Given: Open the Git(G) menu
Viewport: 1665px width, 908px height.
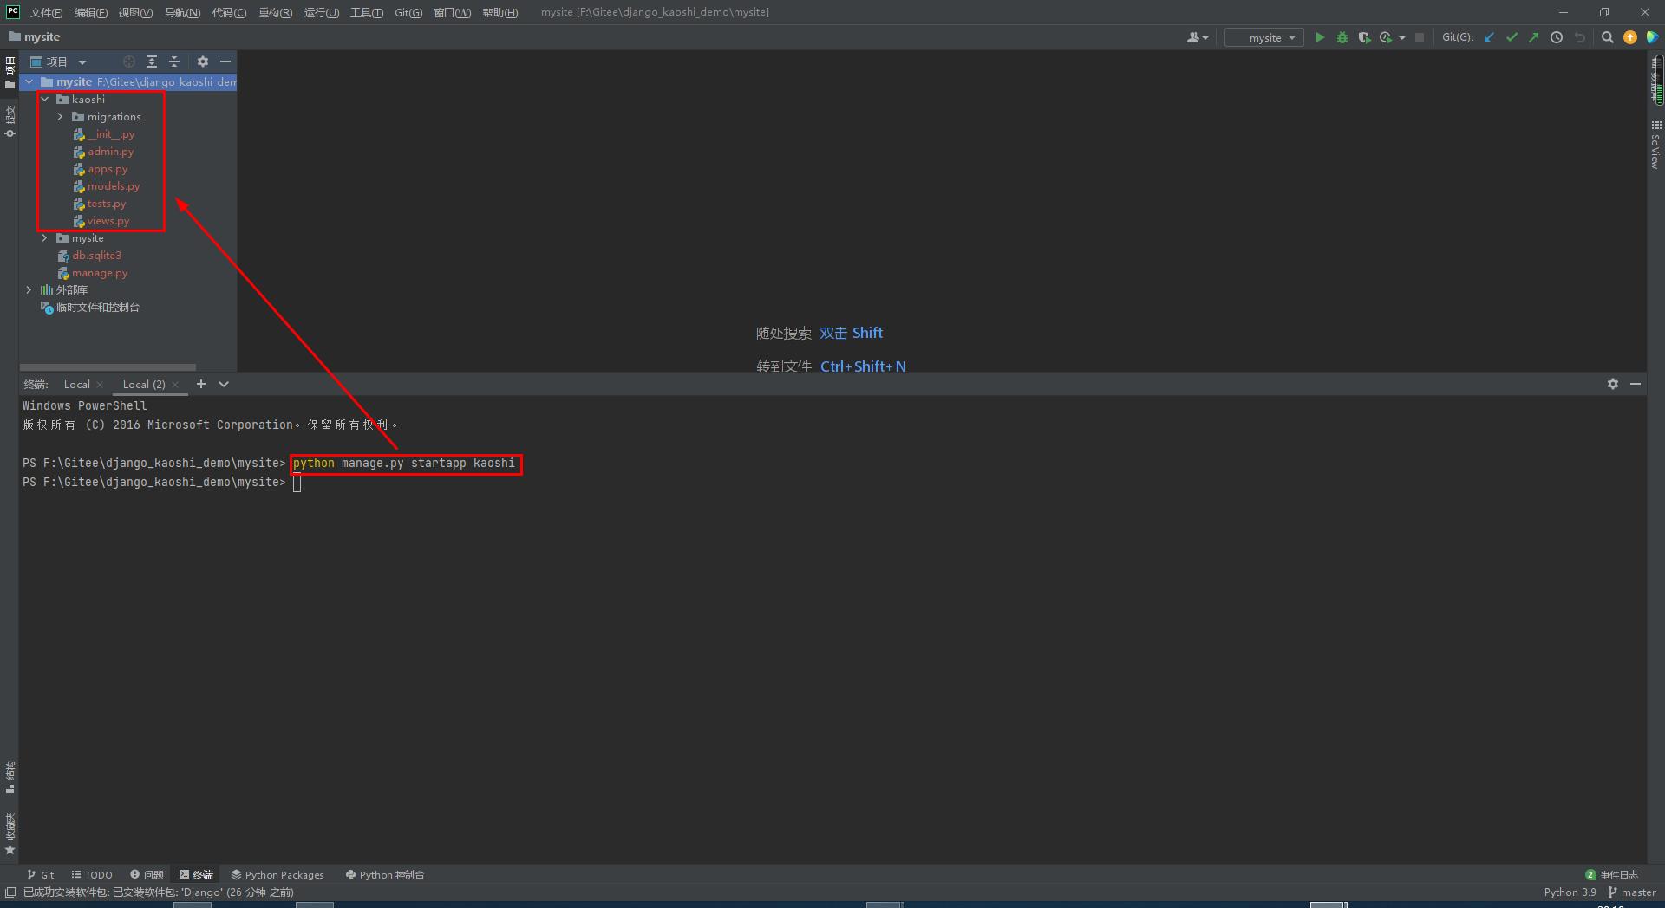Looking at the screenshot, I should (408, 12).
